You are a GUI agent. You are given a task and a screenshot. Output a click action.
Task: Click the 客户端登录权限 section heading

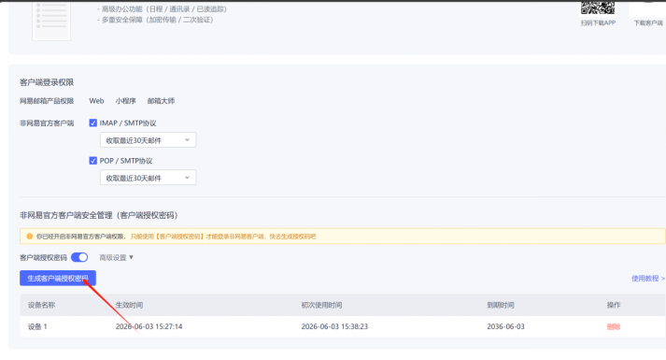[x=47, y=82]
